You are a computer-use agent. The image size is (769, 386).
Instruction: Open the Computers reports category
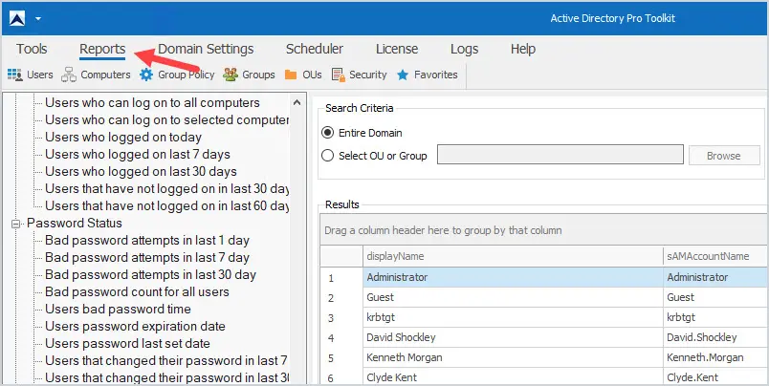click(x=96, y=75)
